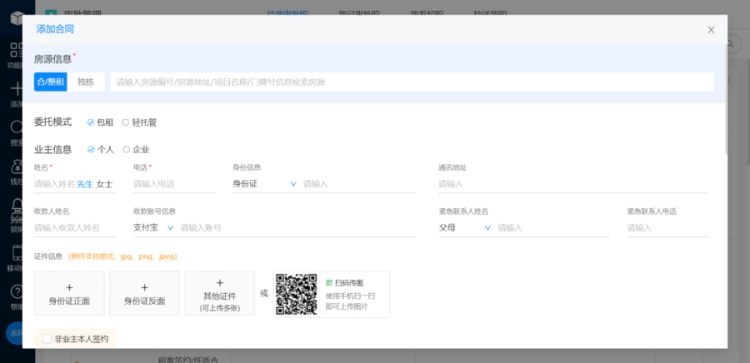The image size is (750, 363).
Task: Choose 企业 as owner type
Action: coord(136,150)
